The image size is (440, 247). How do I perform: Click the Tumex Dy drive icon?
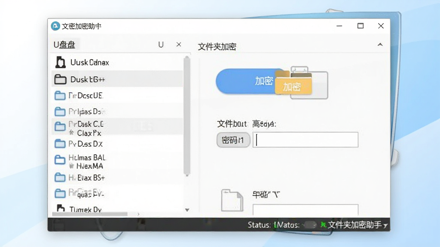coord(61,208)
